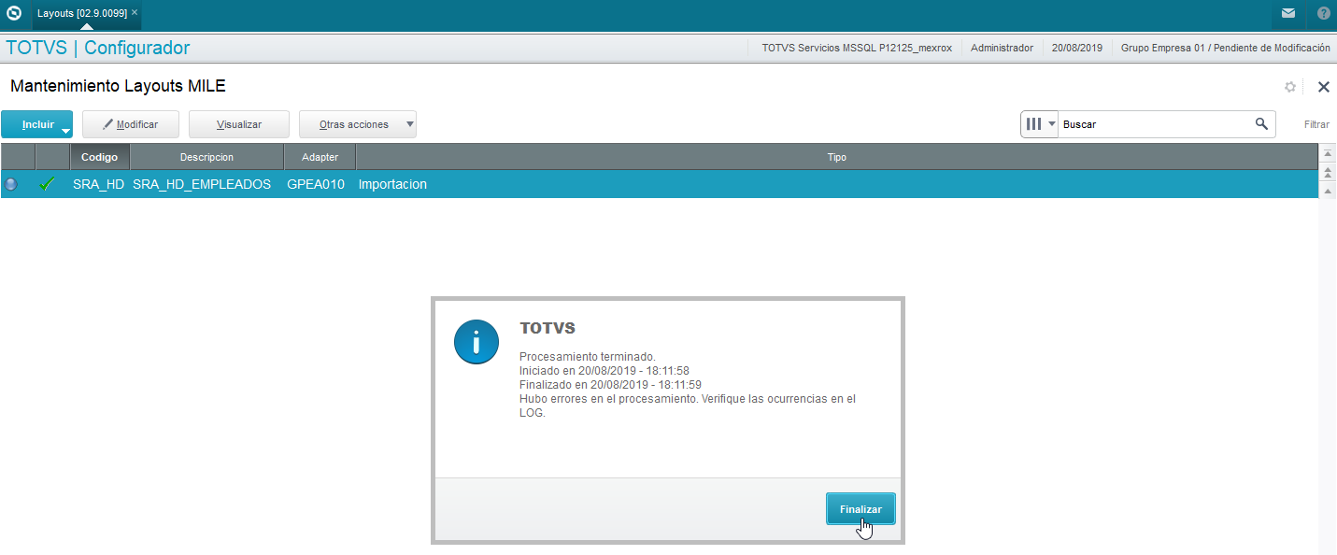Focus the Buscar search field
Screen dimensions: 1337x555
[1155, 124]
